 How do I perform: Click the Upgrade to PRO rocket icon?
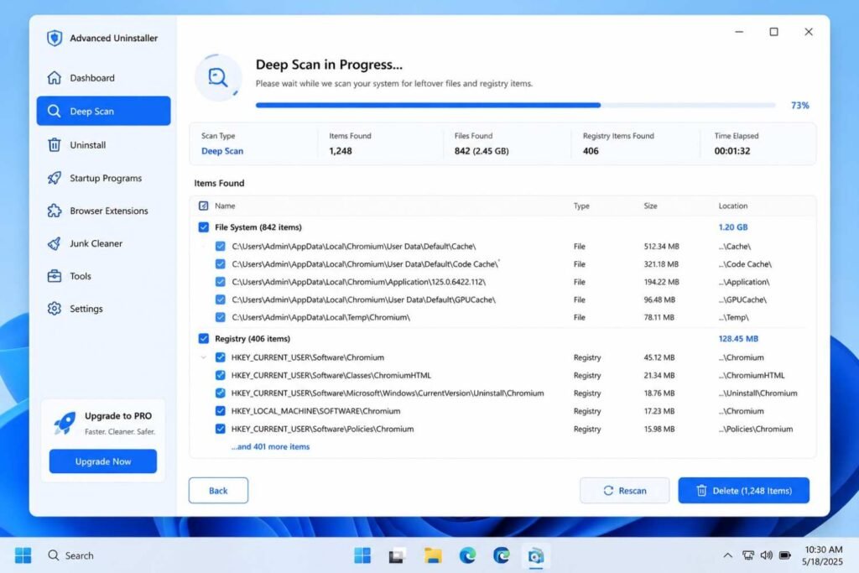pyautogui.click(x=65, y=423)
